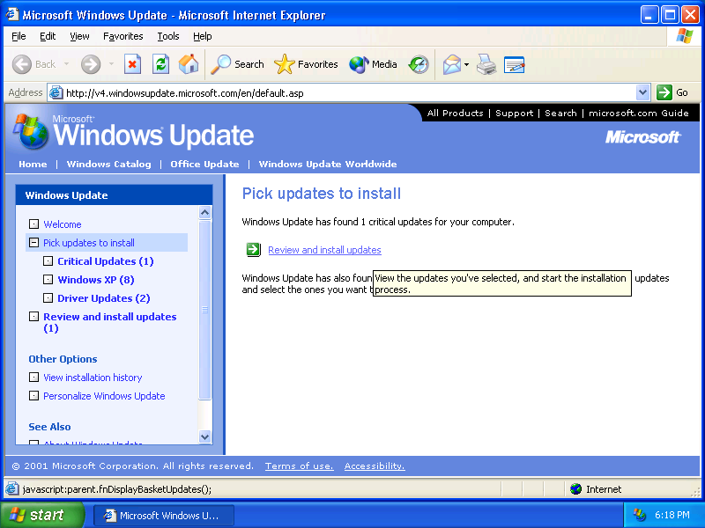Open the View menu
The width and height of the screenshot is (705, 528).
click(x=79, y=36)
